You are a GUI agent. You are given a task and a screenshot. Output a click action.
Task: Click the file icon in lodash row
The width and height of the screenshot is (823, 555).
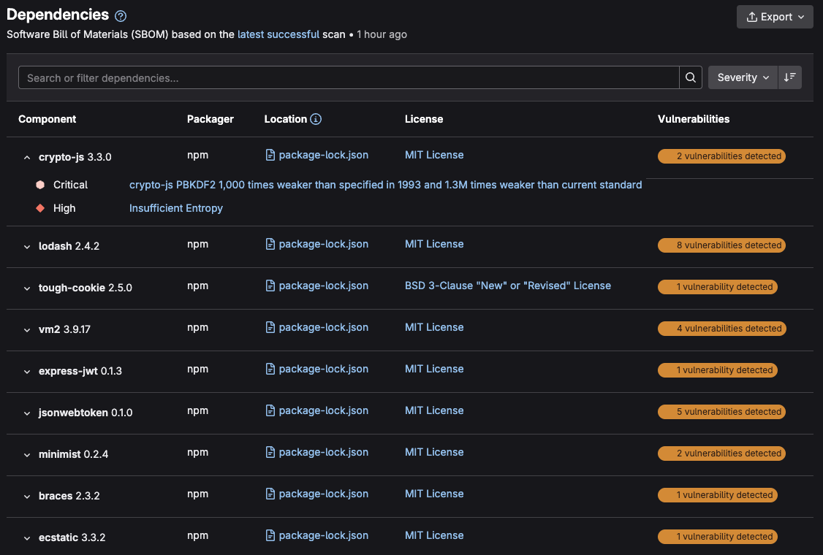(x=270, y=244)
